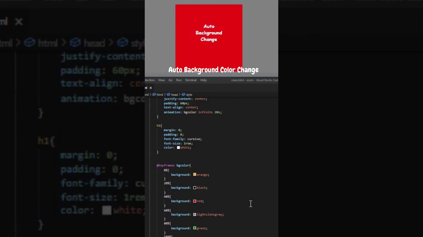Click white color swatch in blurred background code
The image size is (423, 237).
click(x=107, y=210)
